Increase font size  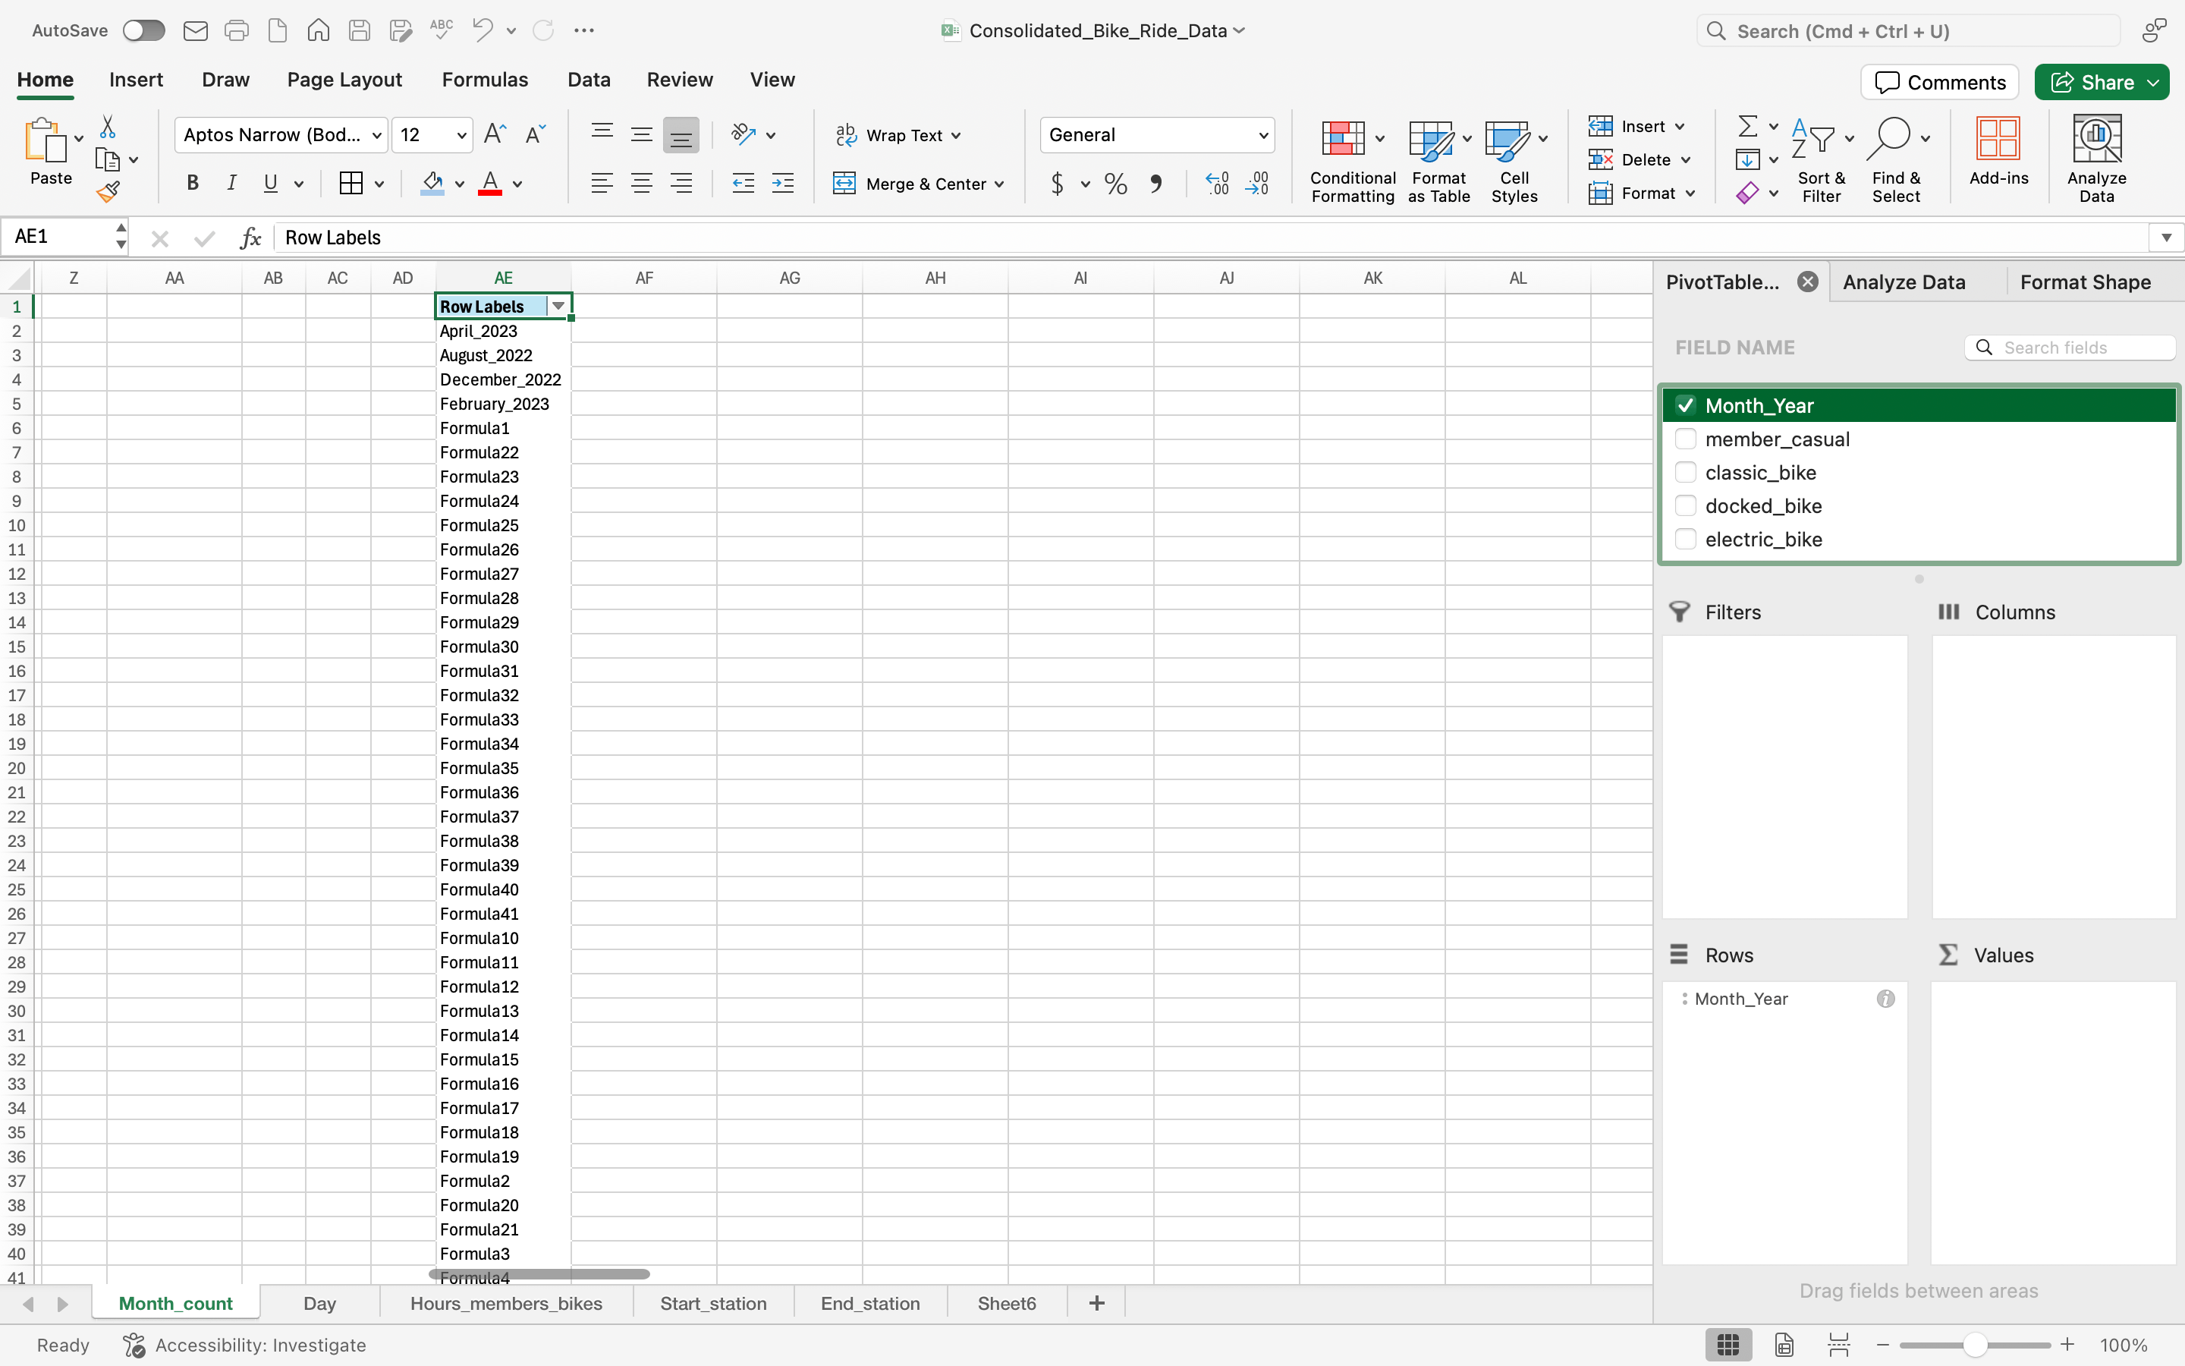point(495,134)
